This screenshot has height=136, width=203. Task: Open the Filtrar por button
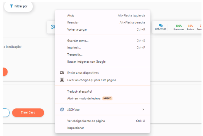(18, 6)
